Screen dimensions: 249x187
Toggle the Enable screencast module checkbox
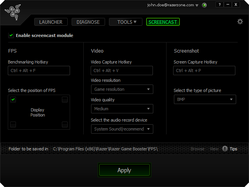tap(11, 35)
